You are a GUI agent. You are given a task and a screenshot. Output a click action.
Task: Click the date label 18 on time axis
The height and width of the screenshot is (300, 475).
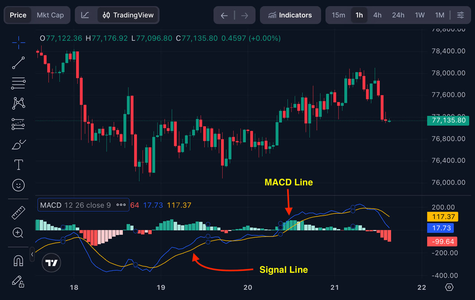(74, 287)
